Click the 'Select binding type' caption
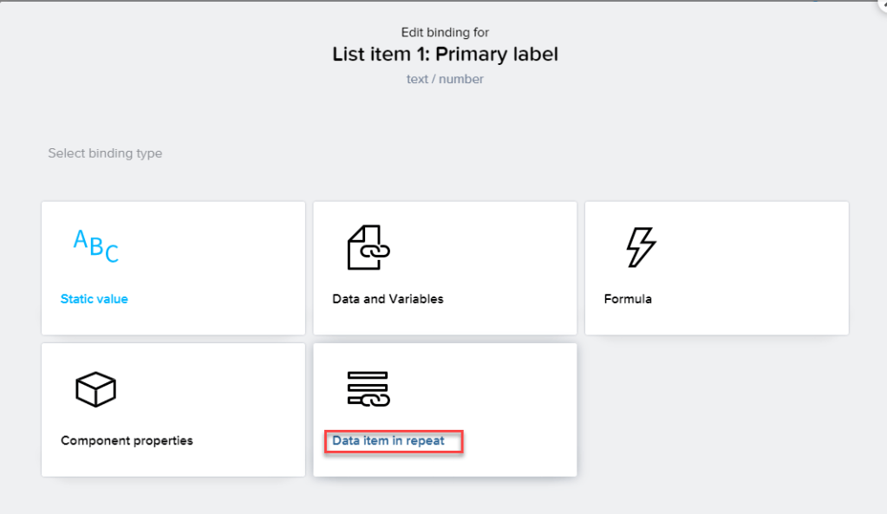The width and height of the screenshot is (887, 514). click(x=105, y=153)
